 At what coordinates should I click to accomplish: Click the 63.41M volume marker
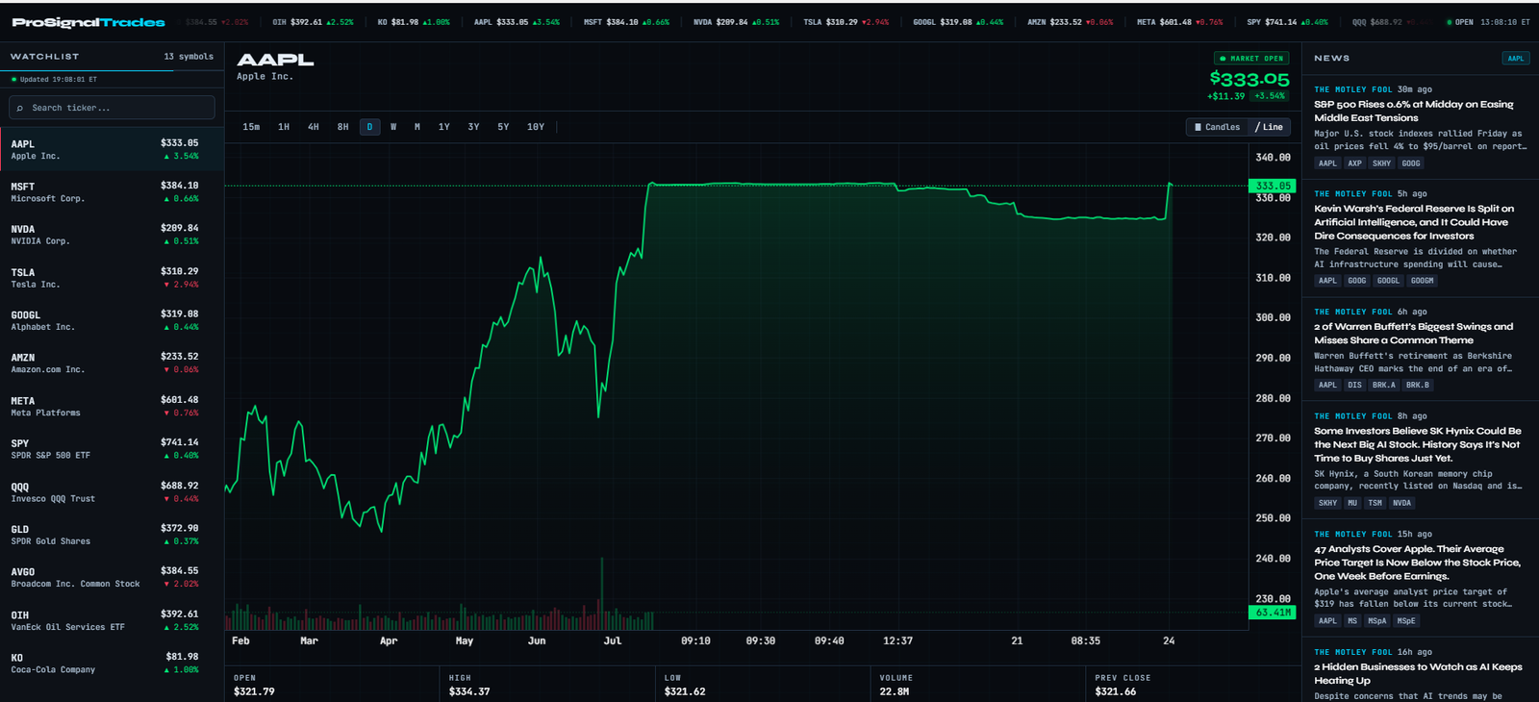pyautogui.click(x=1273, y=613)
